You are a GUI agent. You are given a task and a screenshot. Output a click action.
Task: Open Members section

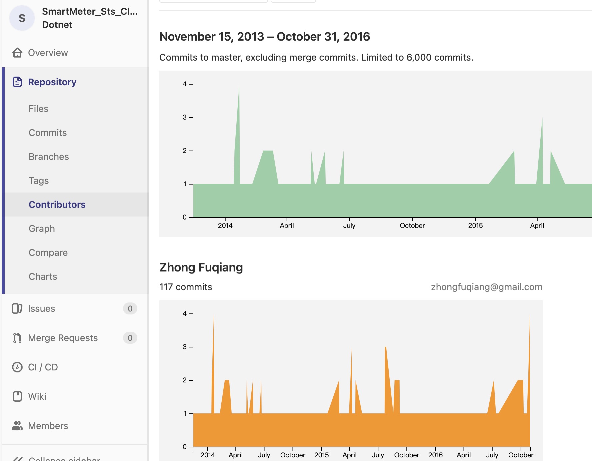(x=48, y=426)
